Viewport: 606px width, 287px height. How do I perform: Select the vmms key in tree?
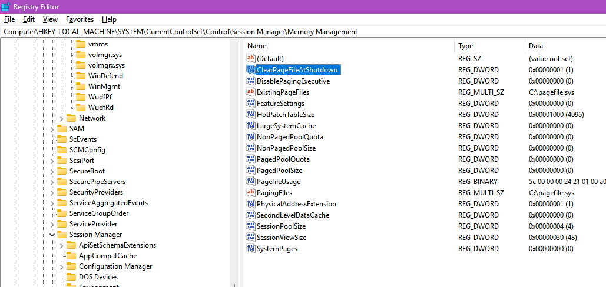pos(98,44)
